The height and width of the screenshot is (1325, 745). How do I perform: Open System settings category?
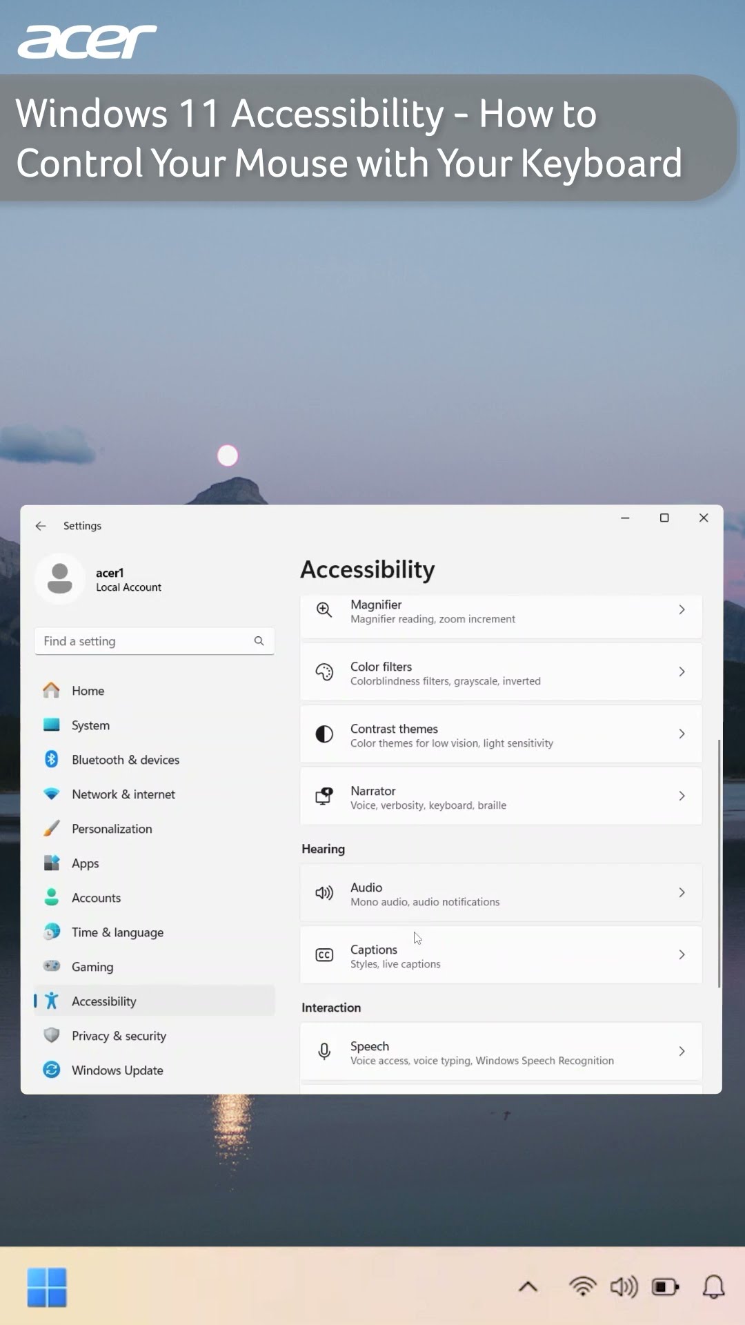point(155,725)
